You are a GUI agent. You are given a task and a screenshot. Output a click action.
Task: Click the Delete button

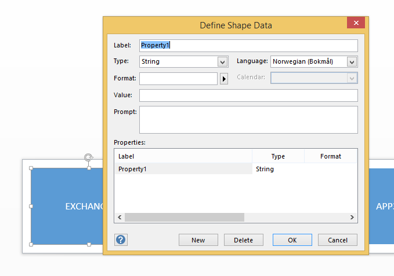244,240
